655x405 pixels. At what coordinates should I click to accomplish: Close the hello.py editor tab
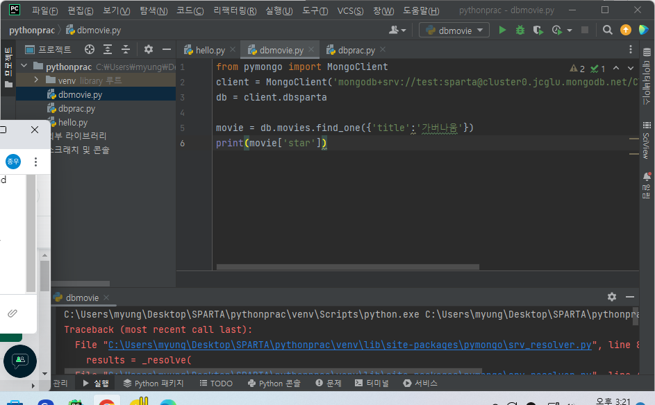point(233,50)
